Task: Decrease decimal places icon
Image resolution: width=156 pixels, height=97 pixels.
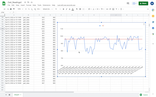Action: 32,9
